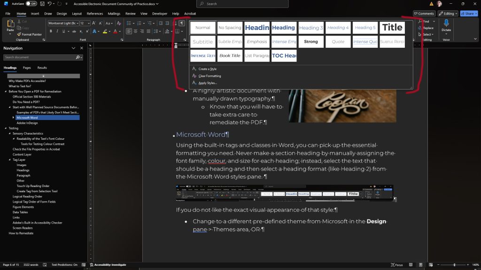Click the zoom slider in status bar

coord(453,265)
